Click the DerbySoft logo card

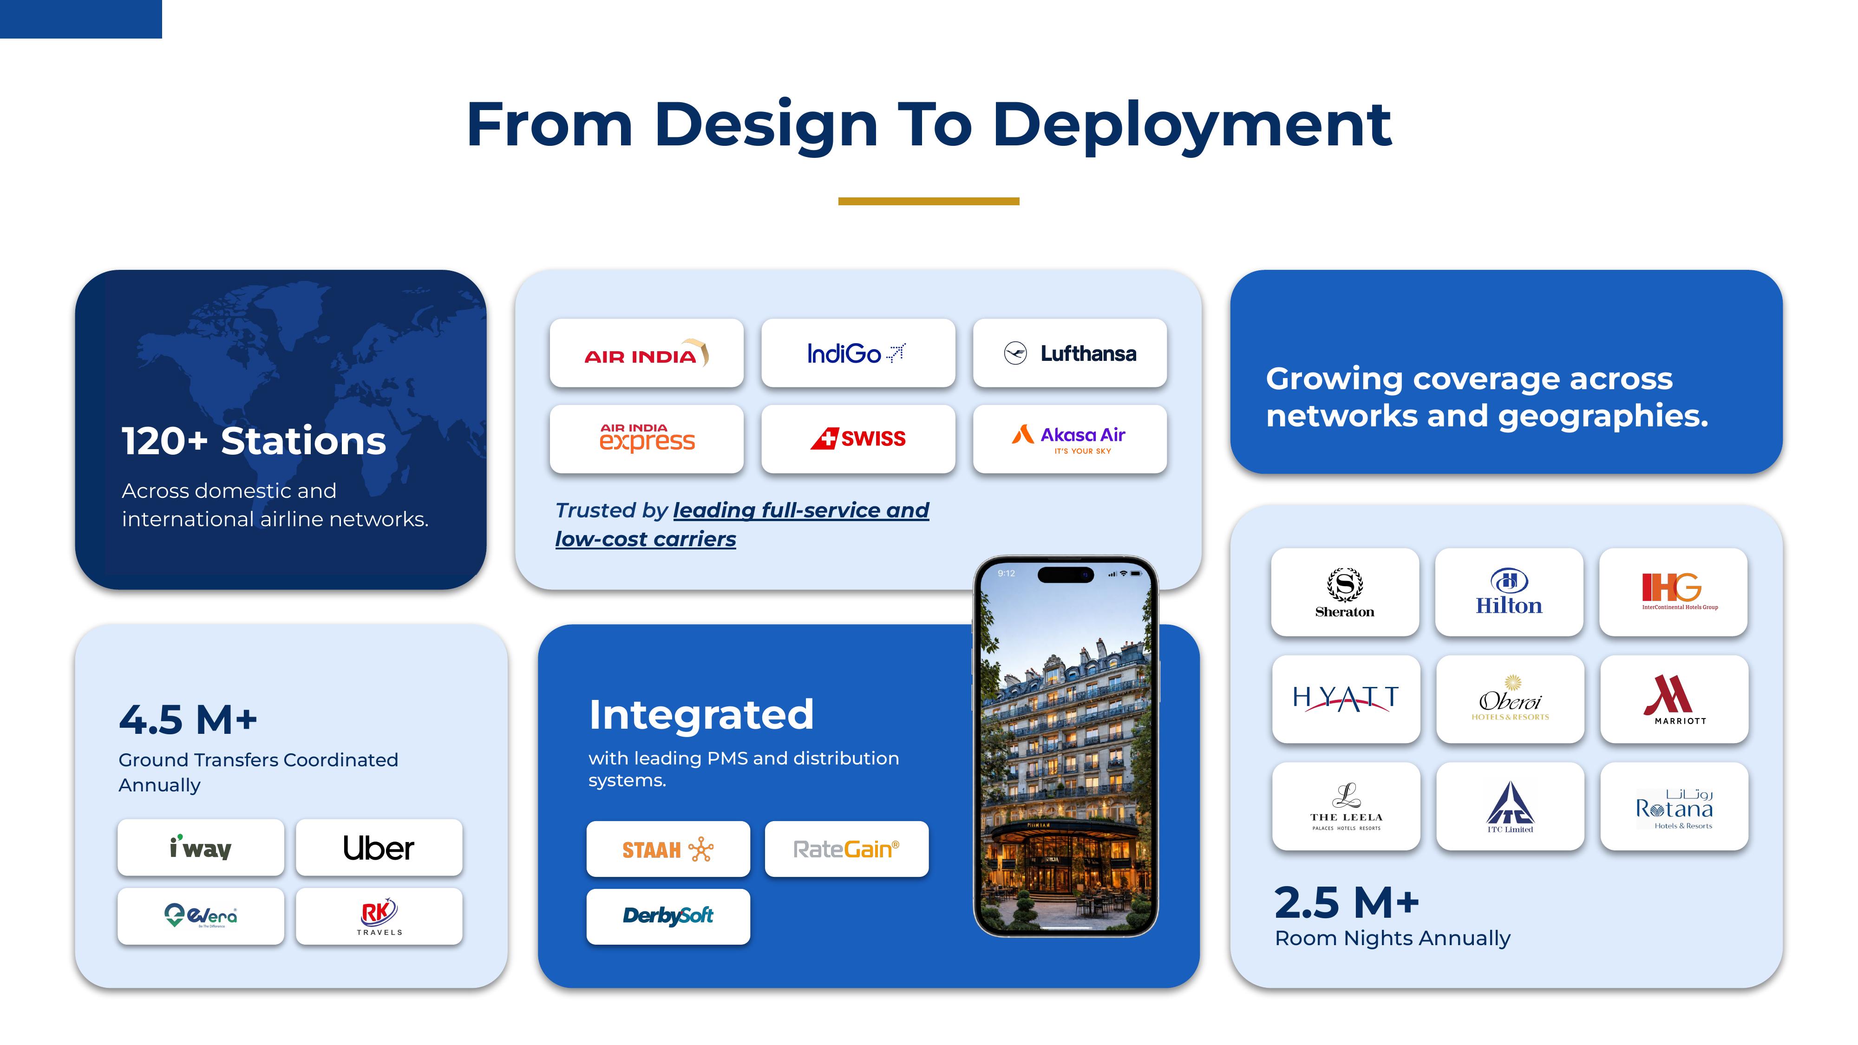coord(668,916)
